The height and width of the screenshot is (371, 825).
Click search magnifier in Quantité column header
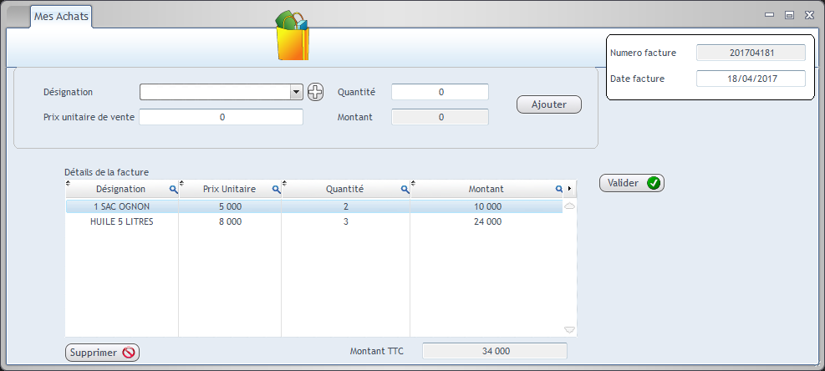pyautogui.click(x=405, y=190)
